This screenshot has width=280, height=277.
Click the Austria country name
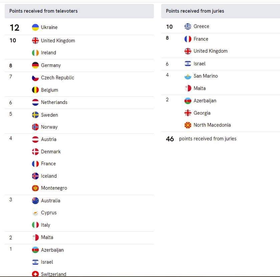[49, 139]
